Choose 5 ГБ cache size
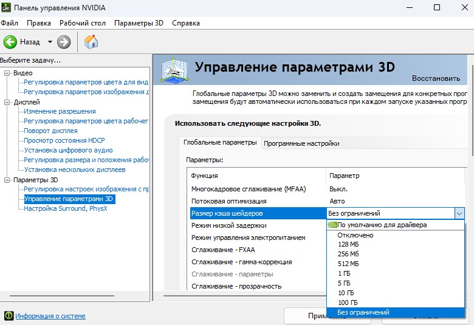 [396, 283]
